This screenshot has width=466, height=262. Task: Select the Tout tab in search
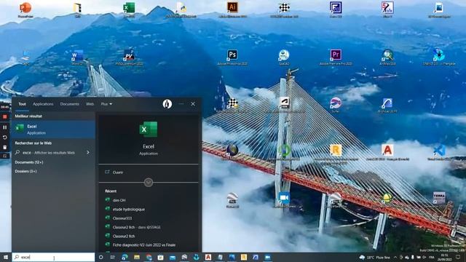(22, 104)
